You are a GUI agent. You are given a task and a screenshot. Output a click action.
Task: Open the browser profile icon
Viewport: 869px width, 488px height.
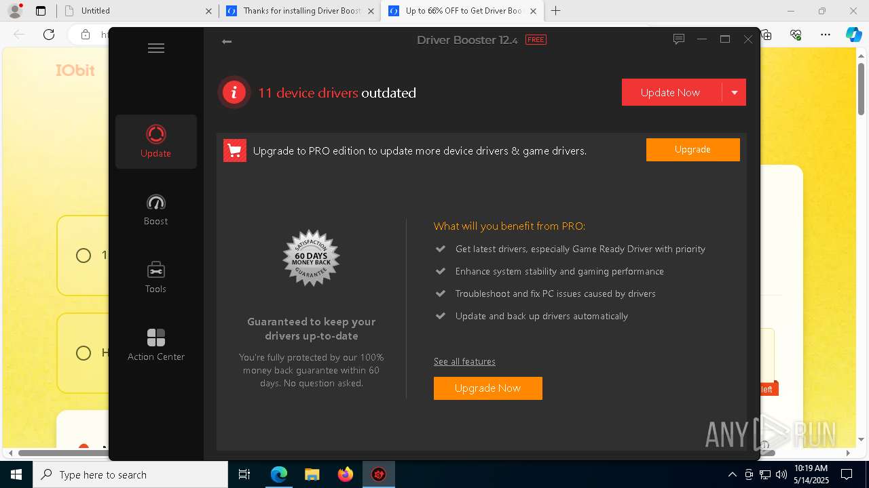(x=15, y=11)
